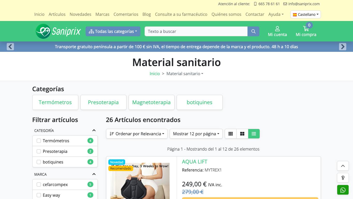The image size is (353, 199).
Task: Open Comentarios menu item
Action: click(126, 14)
